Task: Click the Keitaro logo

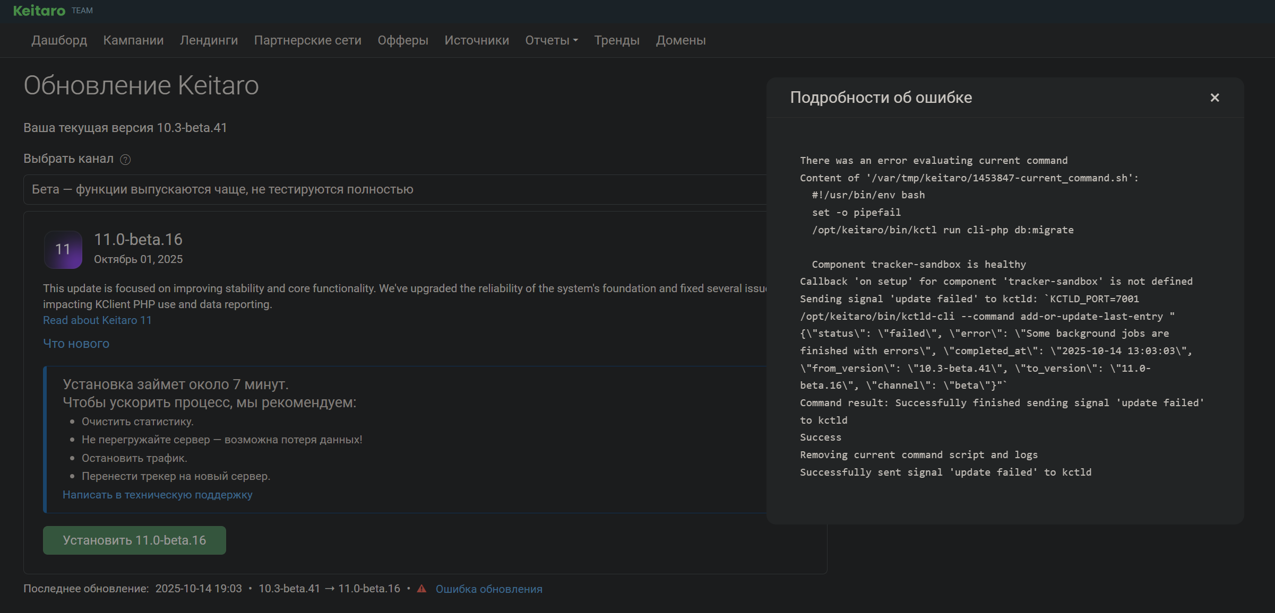Action: pyautogui.click(x=39, y=11)
